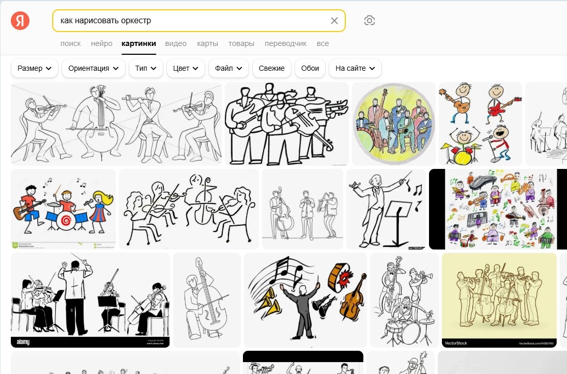This screenshot has height=374, width=567.
Task: Open the line-art string quartet on chairs
Action: coord(189,209)
